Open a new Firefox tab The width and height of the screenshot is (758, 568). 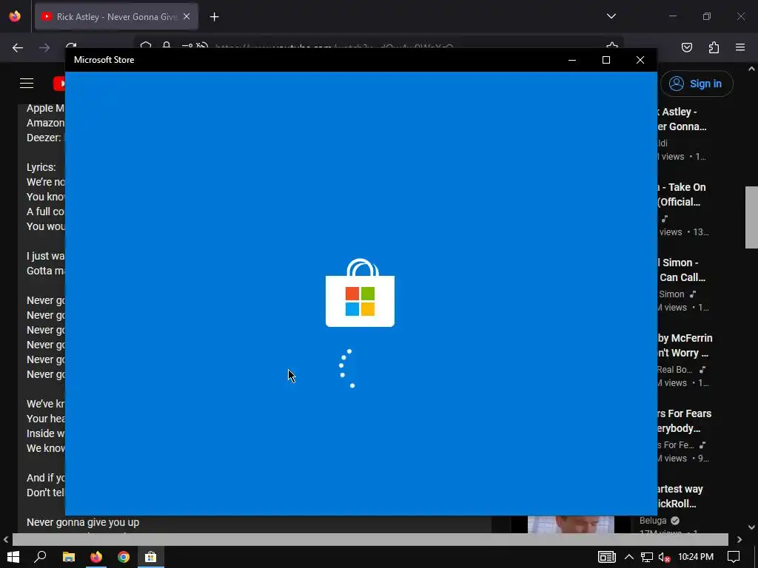pos(214,17)
